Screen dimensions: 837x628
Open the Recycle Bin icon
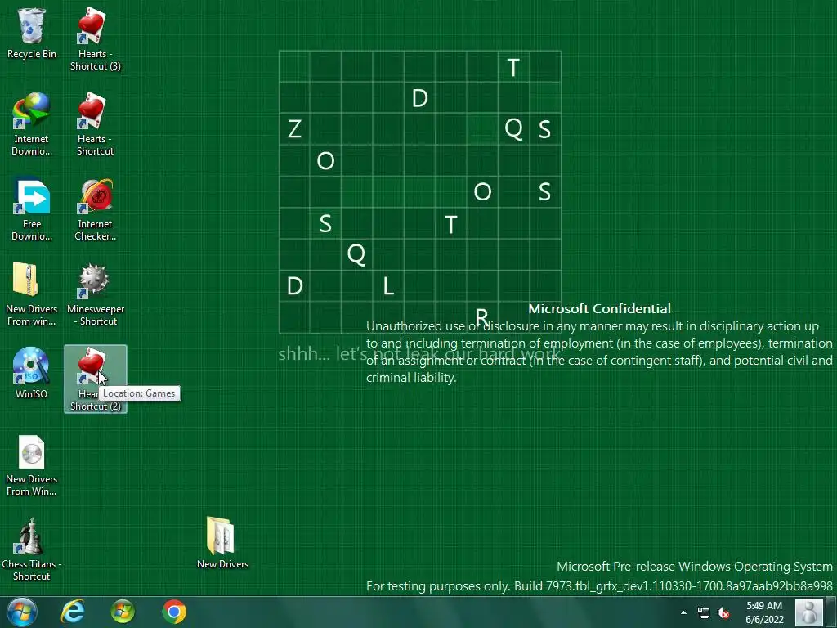pyautogui.click(x=32, y=33)
